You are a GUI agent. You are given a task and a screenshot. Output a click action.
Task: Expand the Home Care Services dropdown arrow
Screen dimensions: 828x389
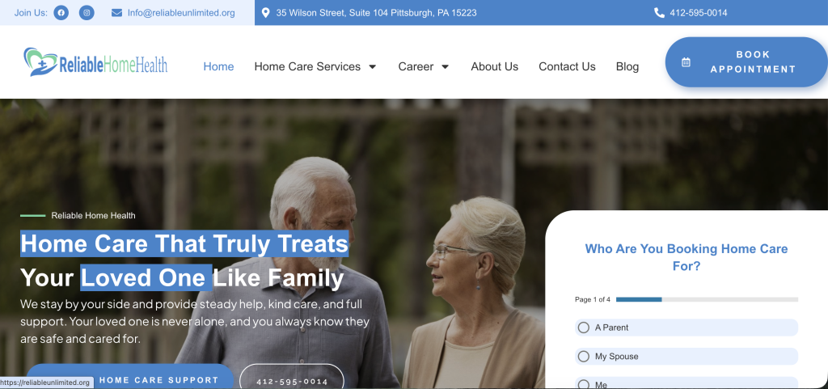click(372, 67)
